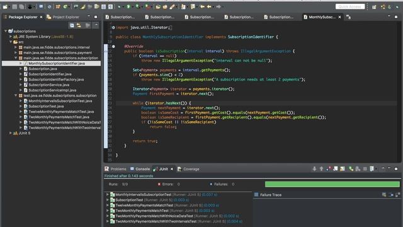Expand TwoMonthlyPaymentsMatchTest result row
The height and width of the screenshot is (227, 403).
click(108, 211)
